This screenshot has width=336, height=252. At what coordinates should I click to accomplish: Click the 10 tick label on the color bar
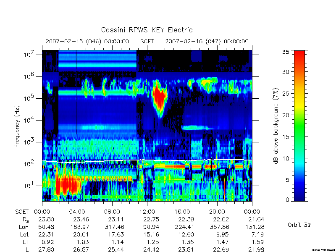pos(286,158)
